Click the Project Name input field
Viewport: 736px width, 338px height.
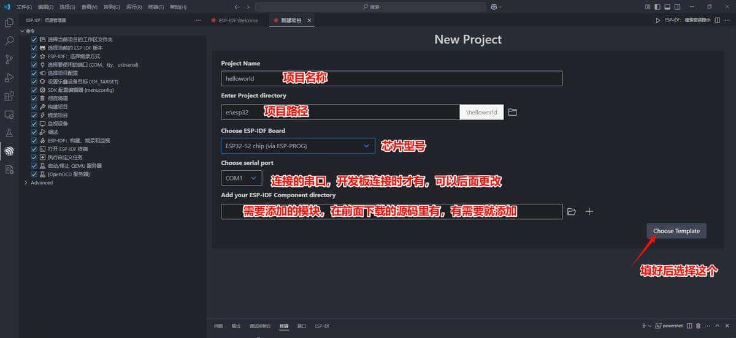391,78
